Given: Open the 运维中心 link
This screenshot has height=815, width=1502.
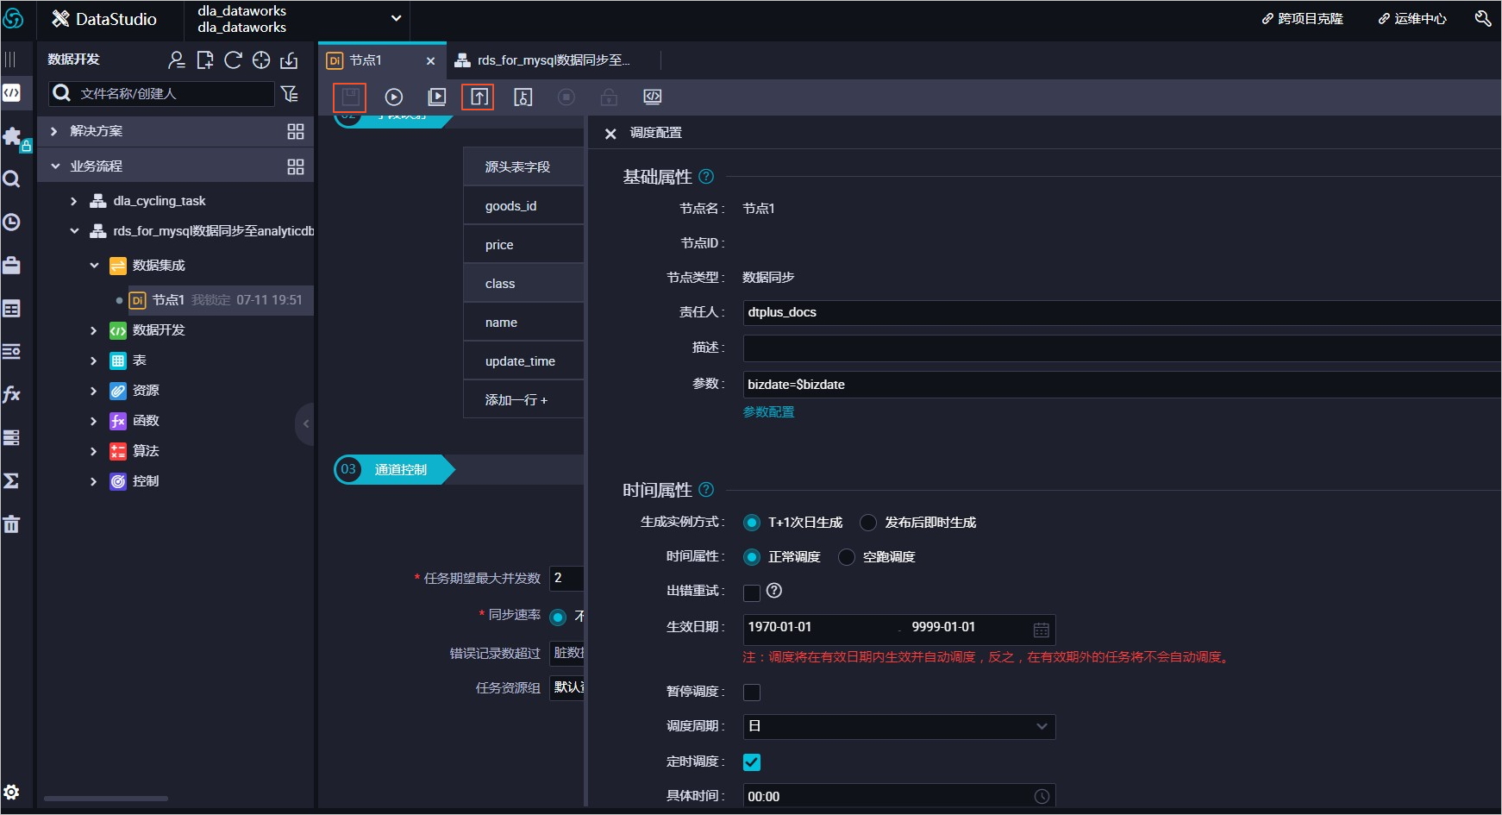Looking at the screenshot, I should pyautogui.click(x=1412, y=18).
